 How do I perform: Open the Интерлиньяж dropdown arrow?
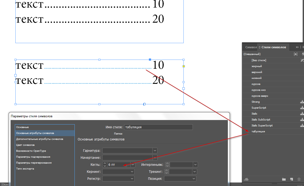tap(195, 165)
